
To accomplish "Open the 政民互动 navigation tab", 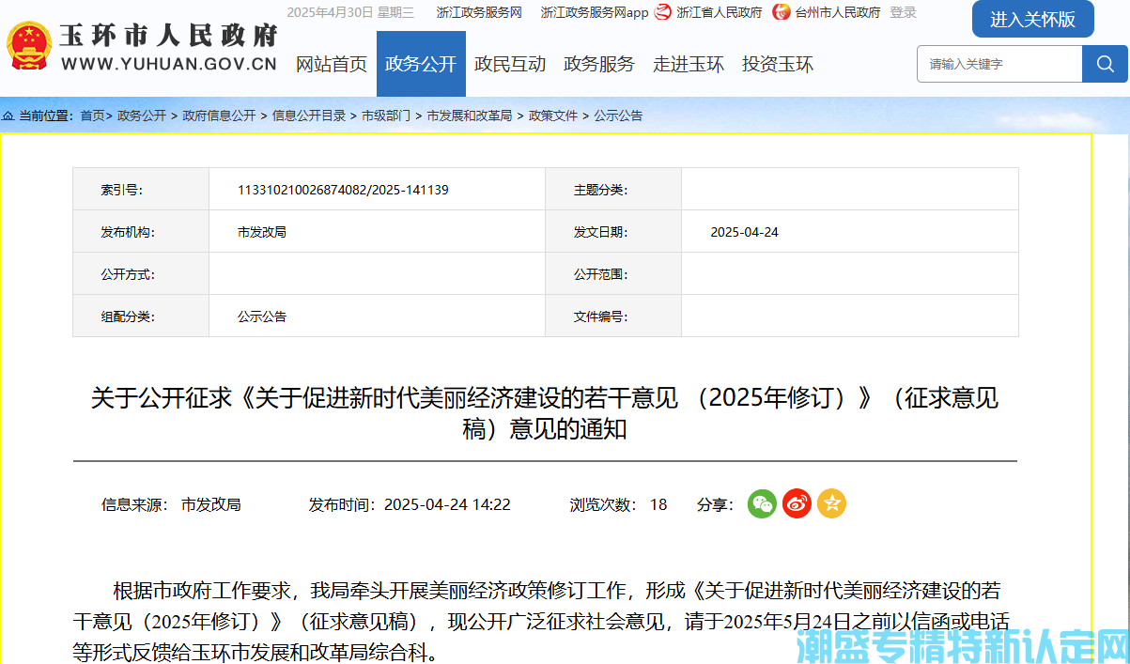I will [510, 64].
